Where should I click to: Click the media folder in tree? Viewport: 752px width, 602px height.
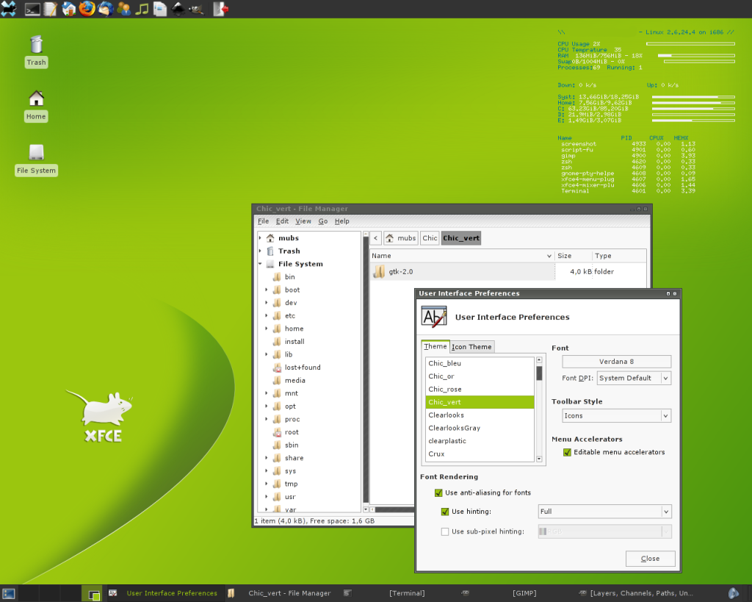tap(295, 381)
